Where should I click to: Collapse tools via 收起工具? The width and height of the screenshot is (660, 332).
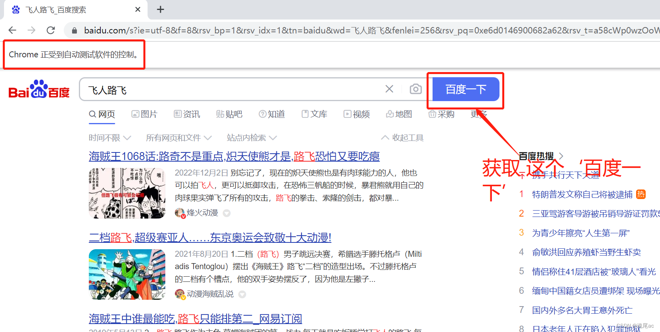click(402, 138)
